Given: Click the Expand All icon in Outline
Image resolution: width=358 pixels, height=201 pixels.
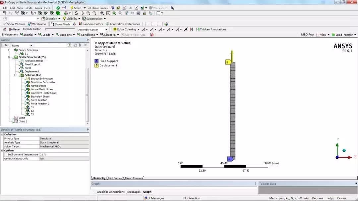Looking at the screenshot, I should pos(86,45).
